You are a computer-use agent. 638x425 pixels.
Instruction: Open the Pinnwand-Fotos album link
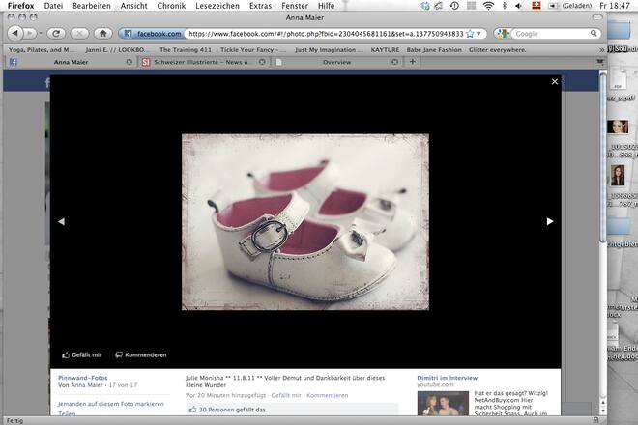(83, 378)
